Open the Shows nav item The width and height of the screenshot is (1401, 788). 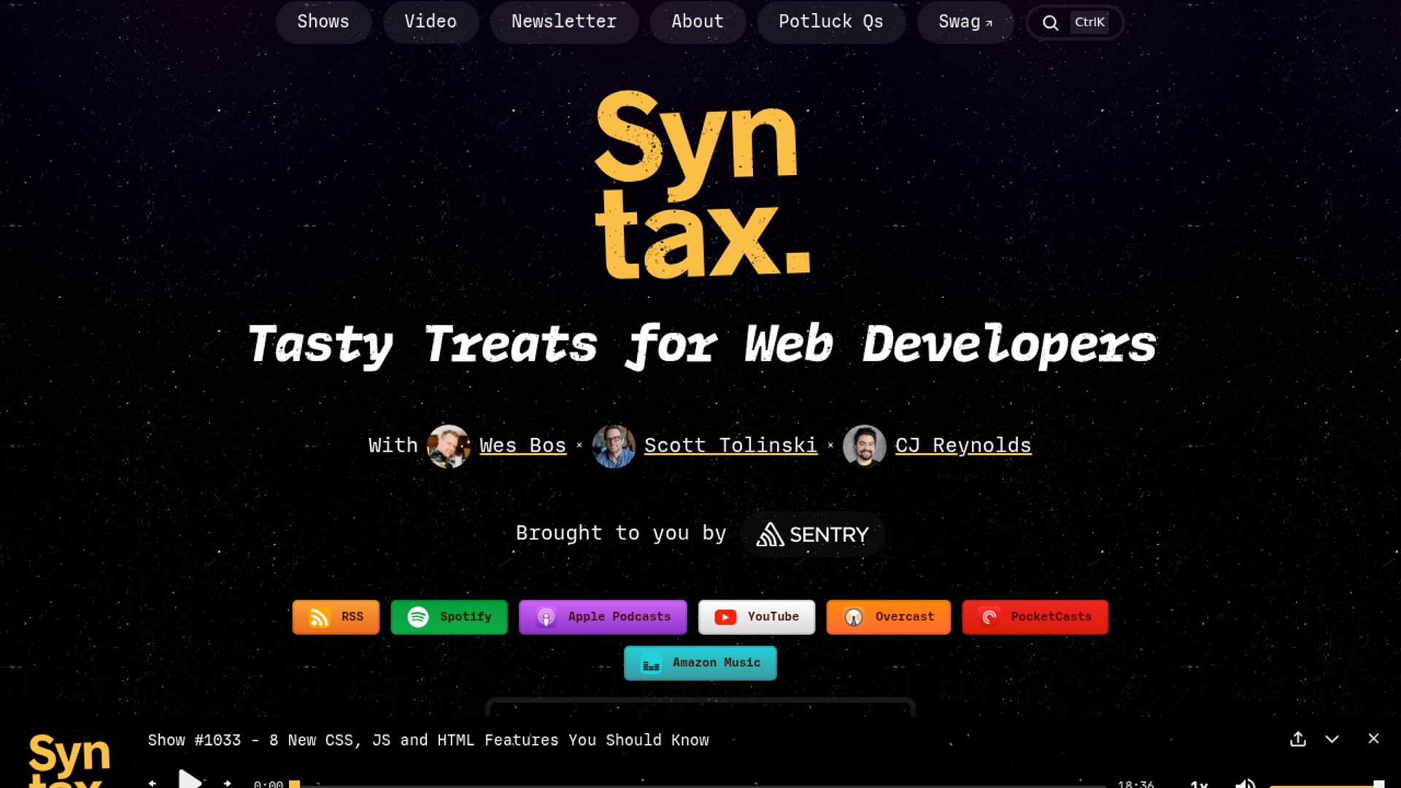tap(323, 22)
